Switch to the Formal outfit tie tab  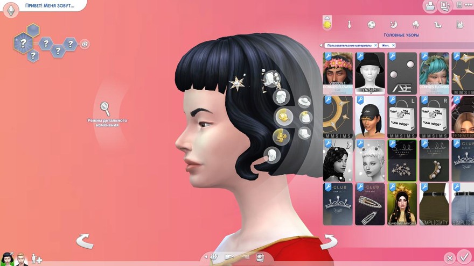[349, 25]
